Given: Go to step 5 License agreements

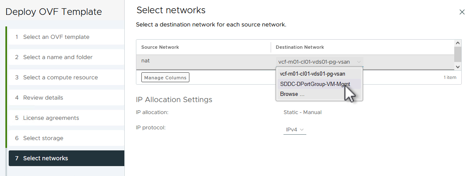Looking at the screenshot, I should tap(51, 118).
